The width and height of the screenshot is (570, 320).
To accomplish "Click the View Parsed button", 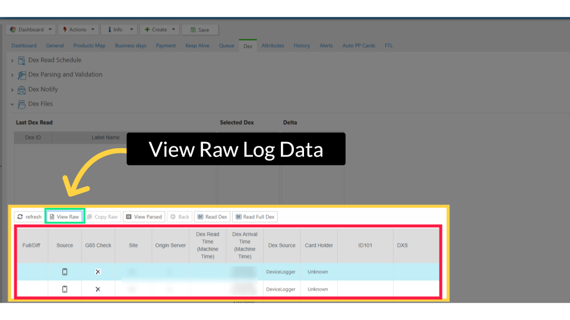I will (x=144, y=217).
